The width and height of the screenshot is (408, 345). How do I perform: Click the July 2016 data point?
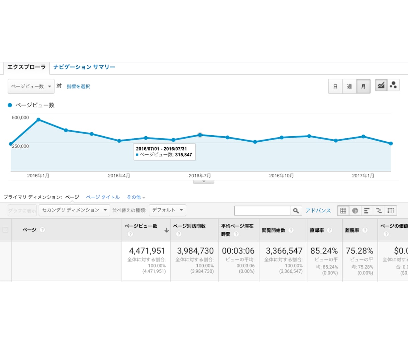pos(200,135)
